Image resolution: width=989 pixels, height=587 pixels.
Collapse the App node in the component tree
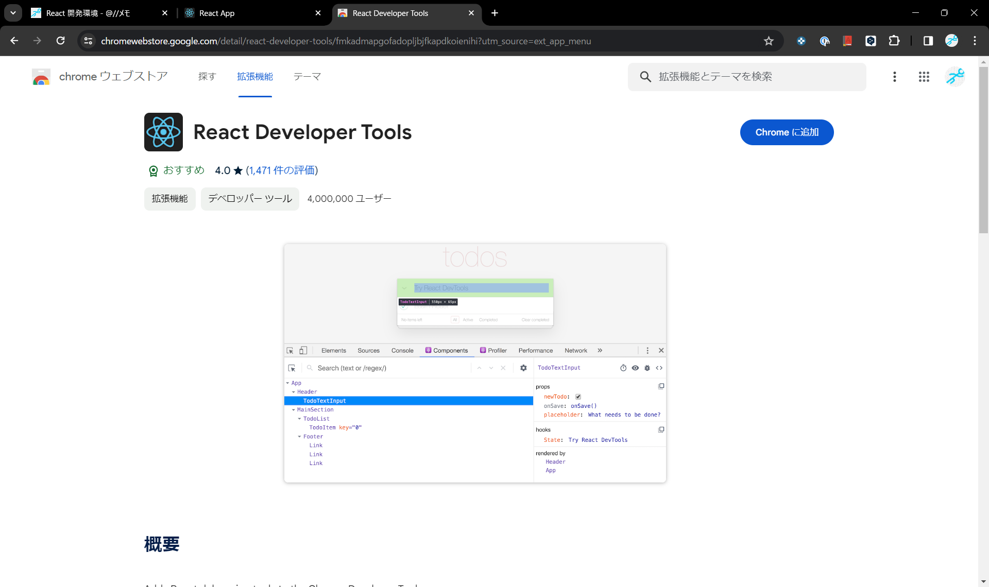288,383
